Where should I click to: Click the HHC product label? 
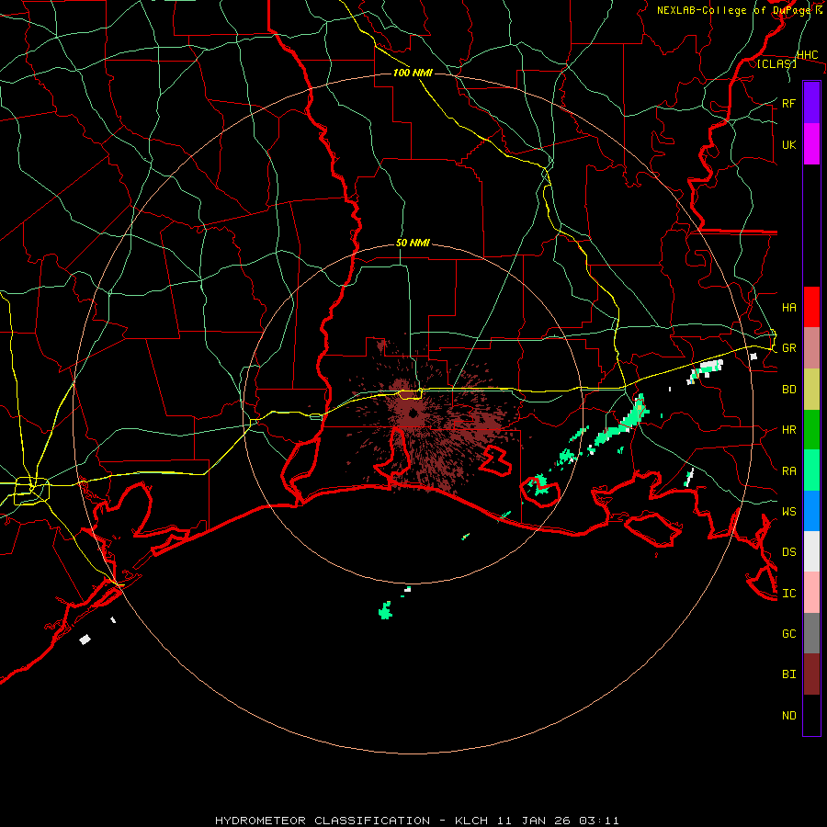click(x=807, y=55)
